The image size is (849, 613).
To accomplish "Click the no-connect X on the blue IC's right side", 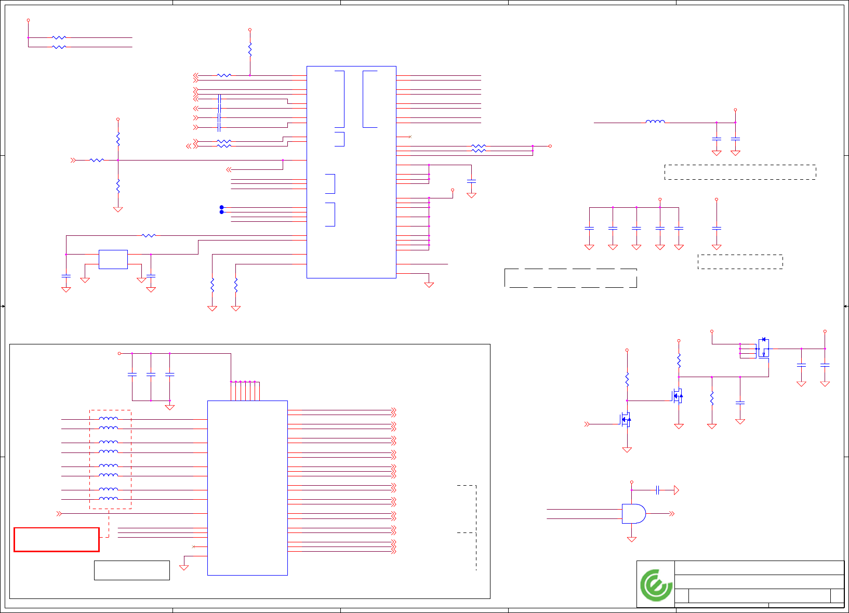I will coord(410,137).
